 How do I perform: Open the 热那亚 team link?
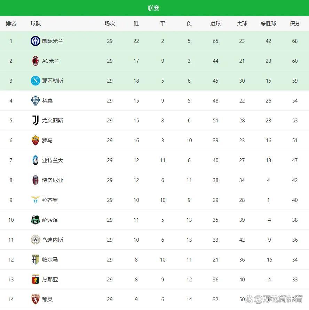(x=50, y=280)
